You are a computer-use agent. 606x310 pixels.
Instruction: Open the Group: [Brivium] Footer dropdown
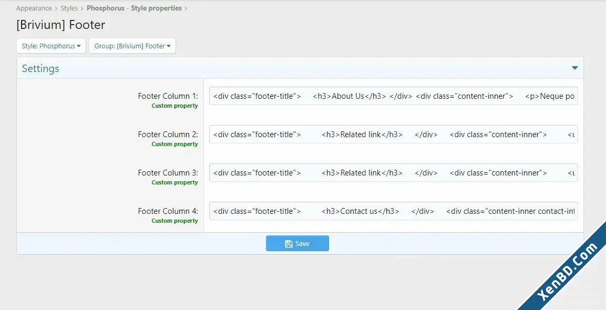pos(132,46)
